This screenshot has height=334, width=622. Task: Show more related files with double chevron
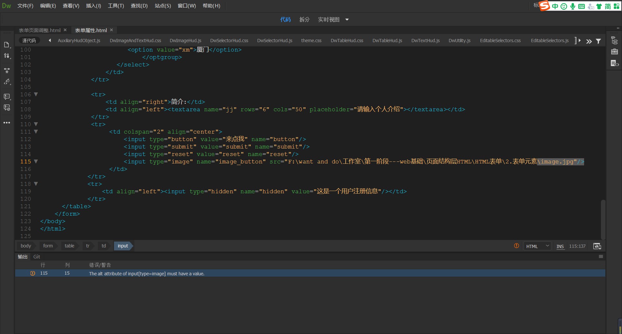tap(589, 41)
